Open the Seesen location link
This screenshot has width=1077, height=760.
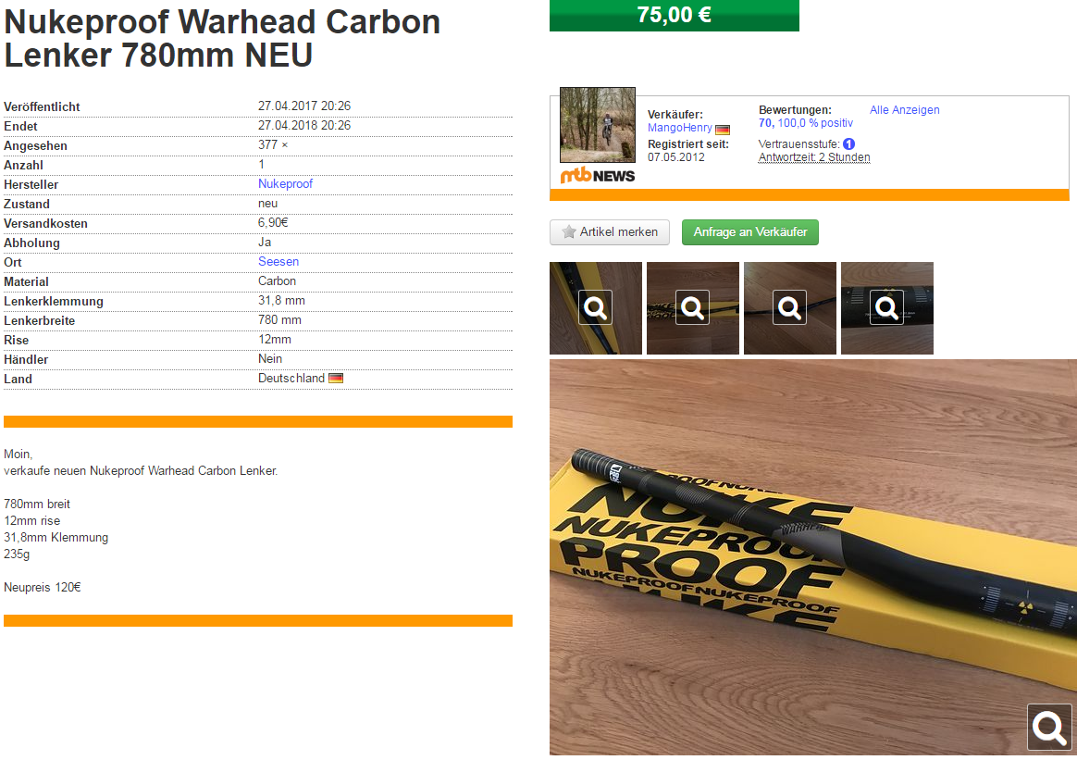(279, 262)
